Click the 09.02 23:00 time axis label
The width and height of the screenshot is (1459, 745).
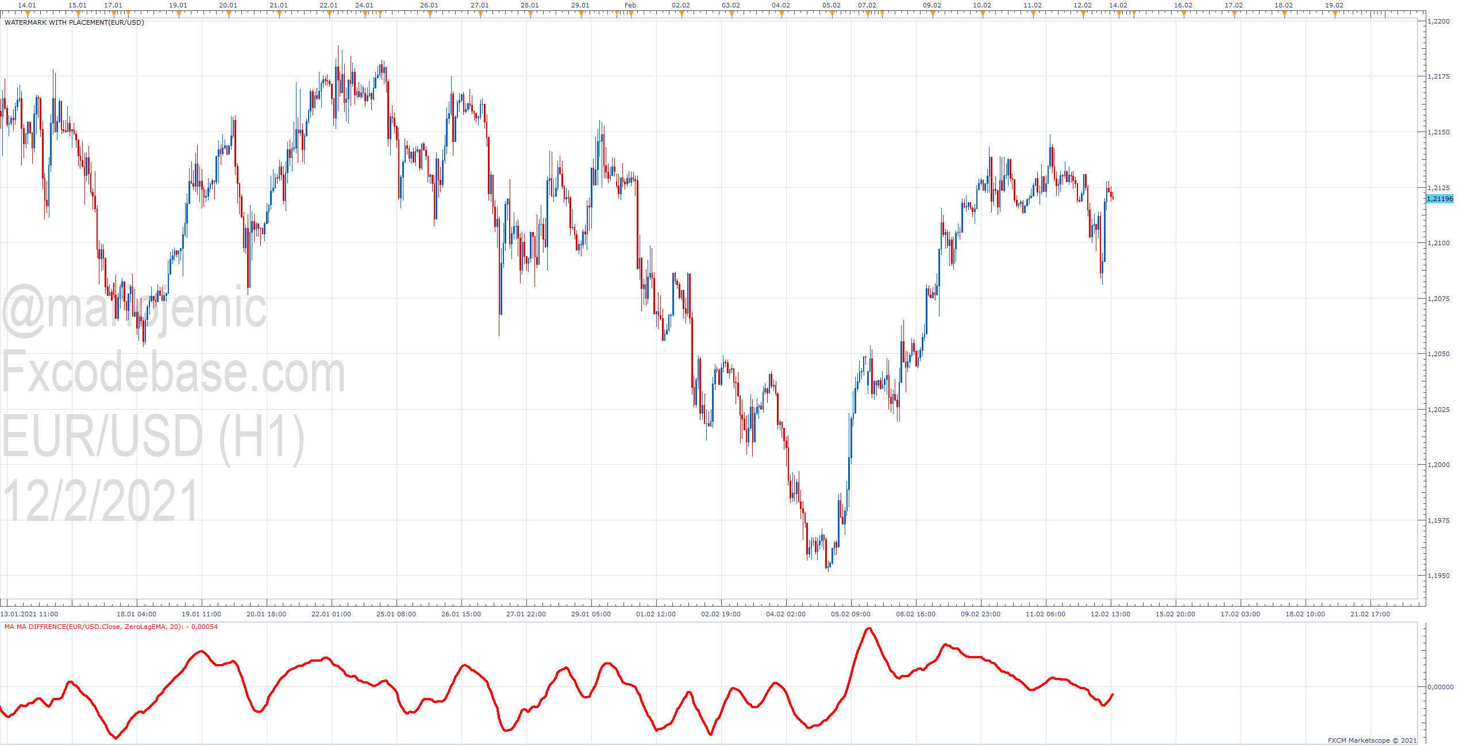[x=981, y=614]
